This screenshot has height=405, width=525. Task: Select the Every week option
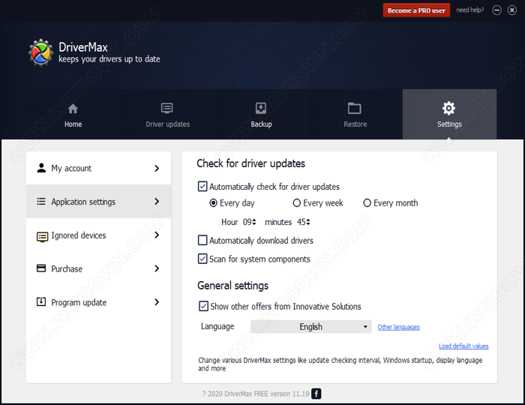pos(297,203)
